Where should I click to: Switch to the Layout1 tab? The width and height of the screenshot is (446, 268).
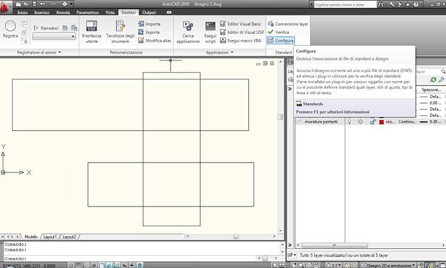tap(50, 237)
